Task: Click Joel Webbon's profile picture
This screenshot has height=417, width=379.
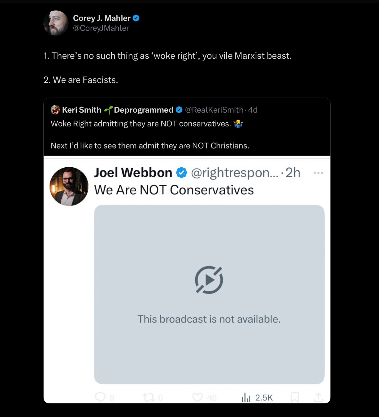Action: pyautogui.click(x=69, y=186)
